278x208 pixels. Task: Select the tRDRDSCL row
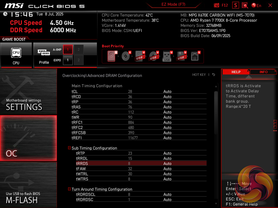[x=141, y=194]
